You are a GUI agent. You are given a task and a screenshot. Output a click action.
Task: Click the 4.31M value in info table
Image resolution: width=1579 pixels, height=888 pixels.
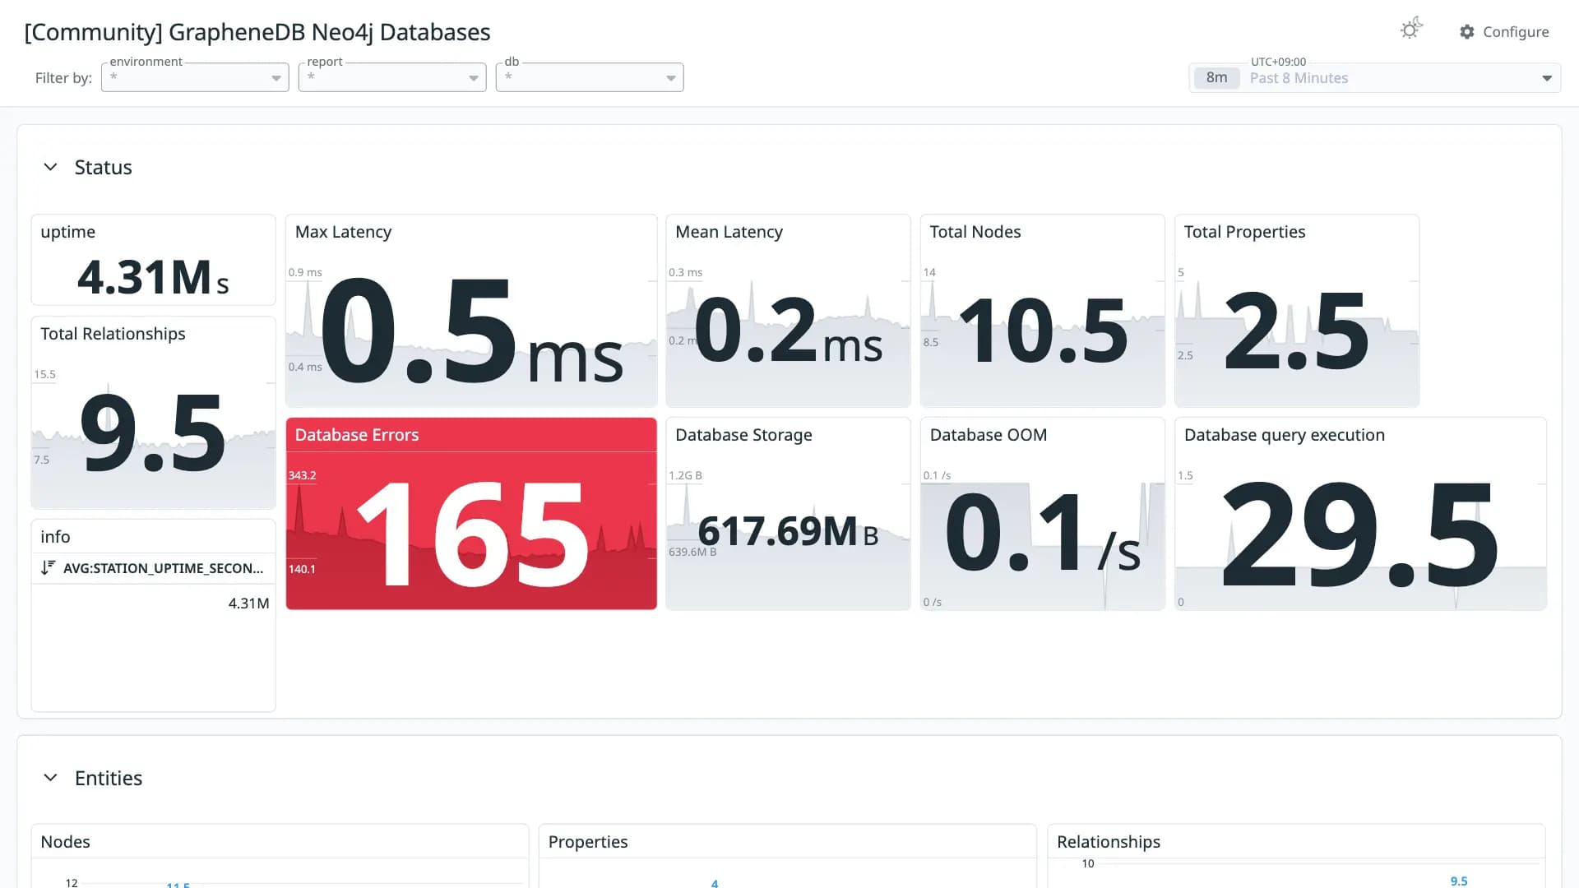pos(248,604)
